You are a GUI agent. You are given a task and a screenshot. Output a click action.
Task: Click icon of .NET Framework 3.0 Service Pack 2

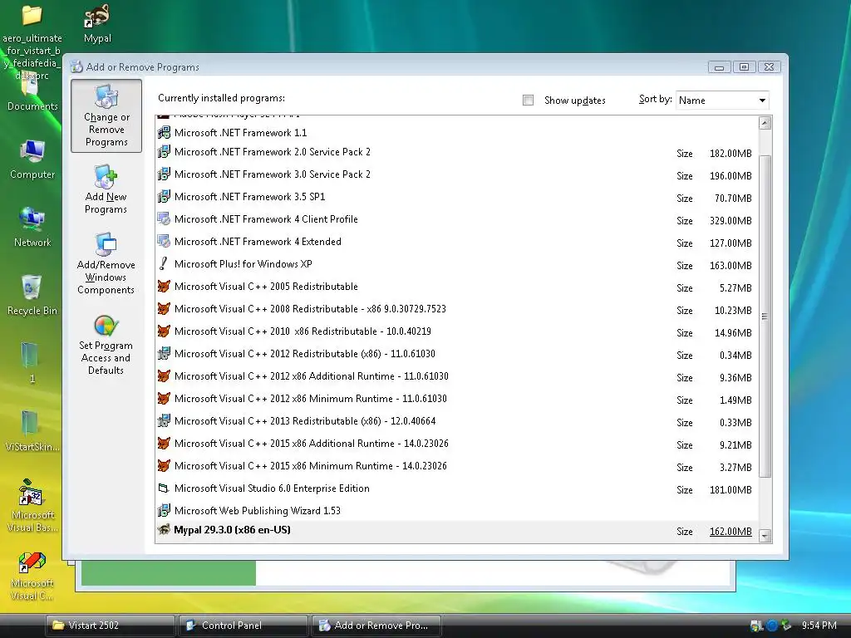pos(164,174)
